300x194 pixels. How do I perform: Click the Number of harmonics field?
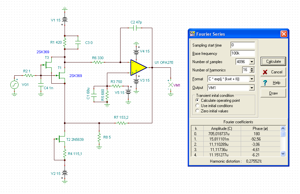246,70
